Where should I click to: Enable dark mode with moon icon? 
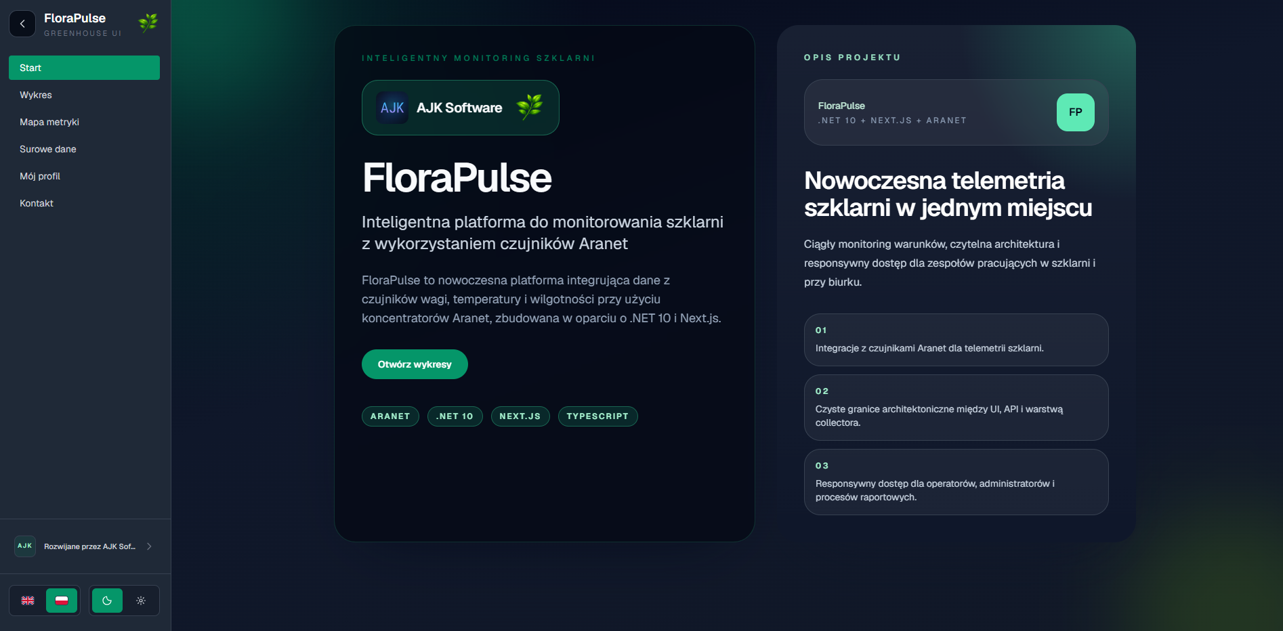coord(107,601)
